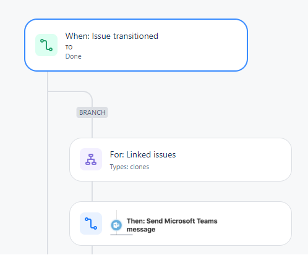Select the For: Linked issues branch card
Image resolution: width=308 pixels, height=255 pixels.
point(181,160)
